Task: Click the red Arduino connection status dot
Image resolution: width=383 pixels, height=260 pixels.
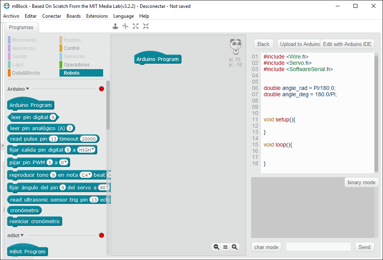Action: click(x=102, y=89)
